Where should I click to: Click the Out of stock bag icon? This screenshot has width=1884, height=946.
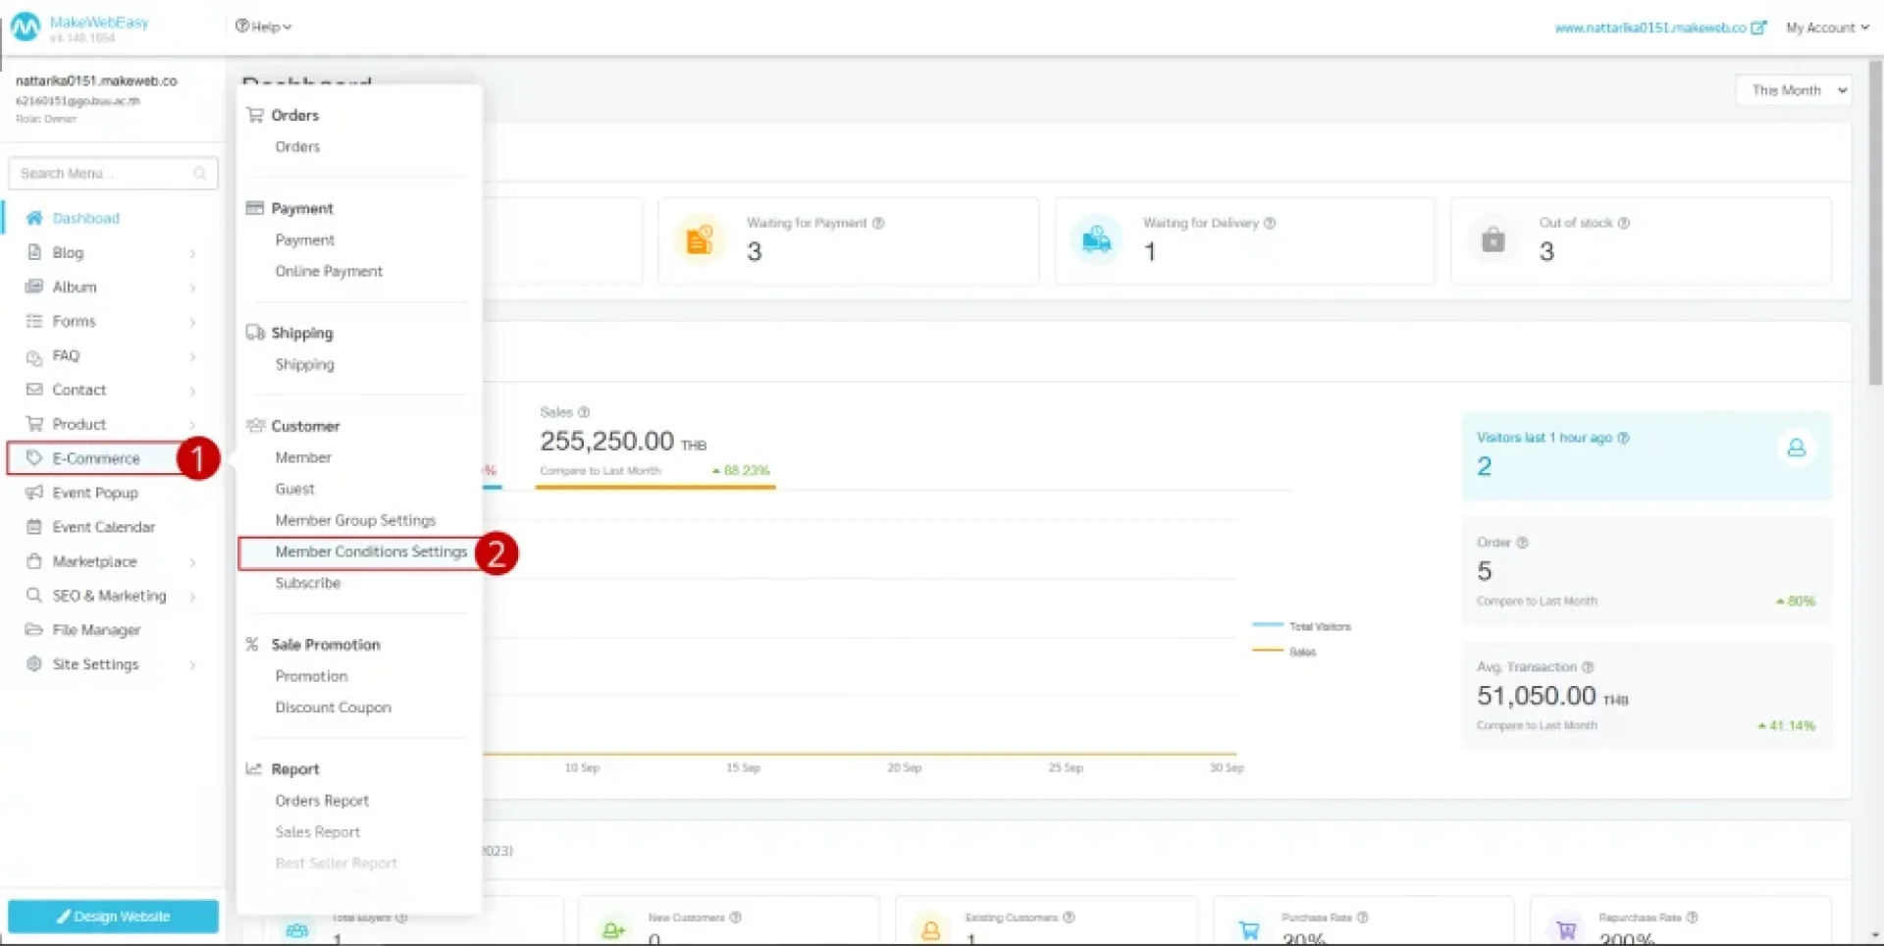click(x=1492, y=240)
